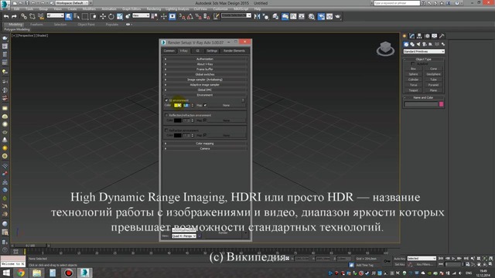This screenshot has height=278, width=495.
Task: Toggle the AutoGrid checkbox
Action: pyautogui.click(x=413, y=63)
